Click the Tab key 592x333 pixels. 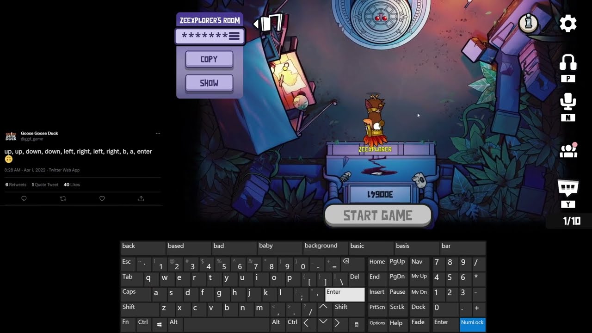tap(131, 278)
